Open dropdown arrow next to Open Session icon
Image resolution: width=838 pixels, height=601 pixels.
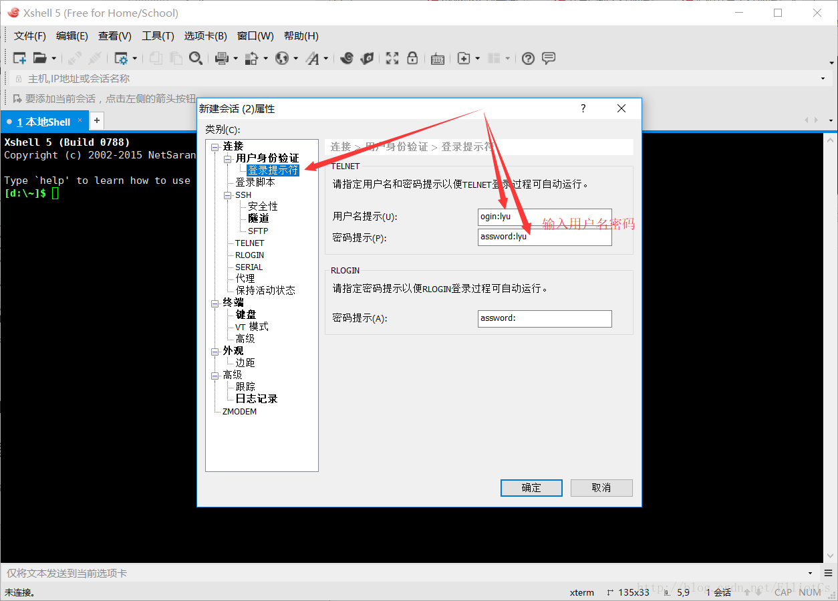click(54, 59)
